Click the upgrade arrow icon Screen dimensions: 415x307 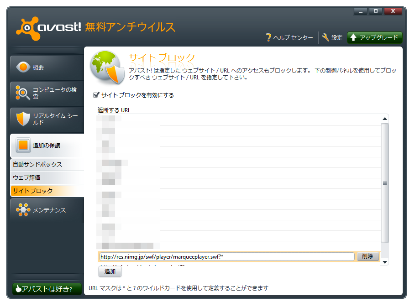353,37
